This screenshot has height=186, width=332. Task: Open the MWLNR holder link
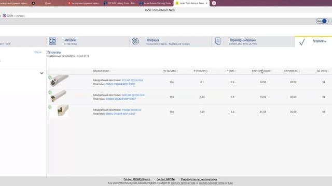point(133,95)
